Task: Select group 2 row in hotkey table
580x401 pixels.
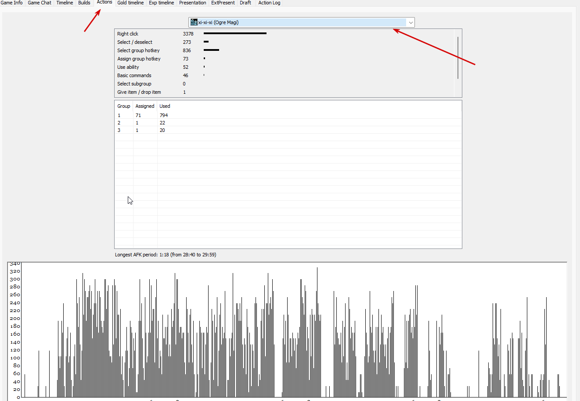Action: point(288,123)
